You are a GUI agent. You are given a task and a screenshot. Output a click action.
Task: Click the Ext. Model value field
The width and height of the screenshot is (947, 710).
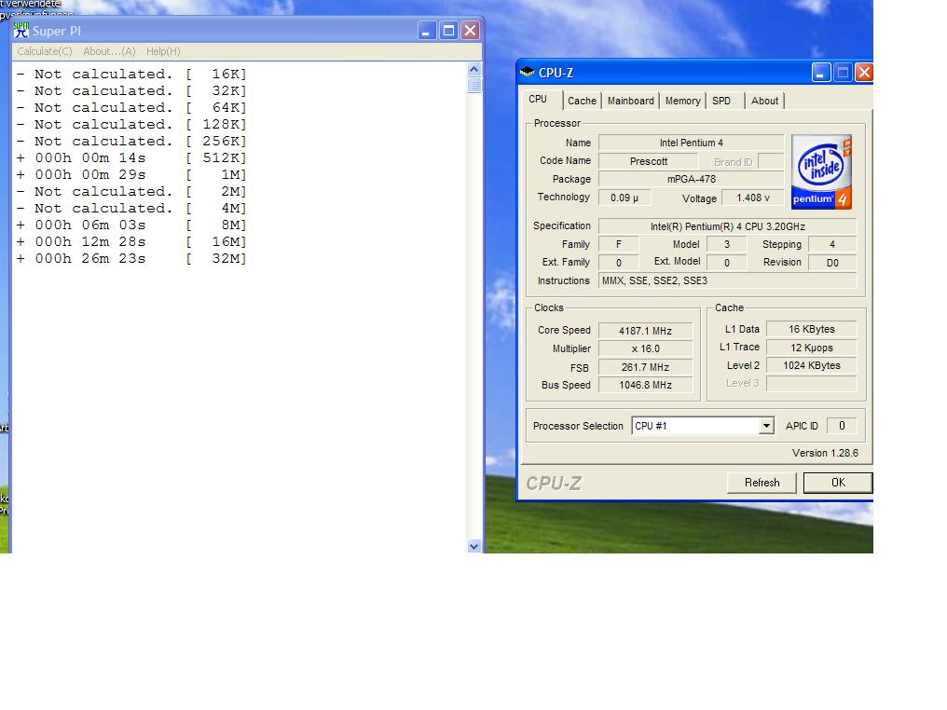pyautogui.click(x=726, y=263)
